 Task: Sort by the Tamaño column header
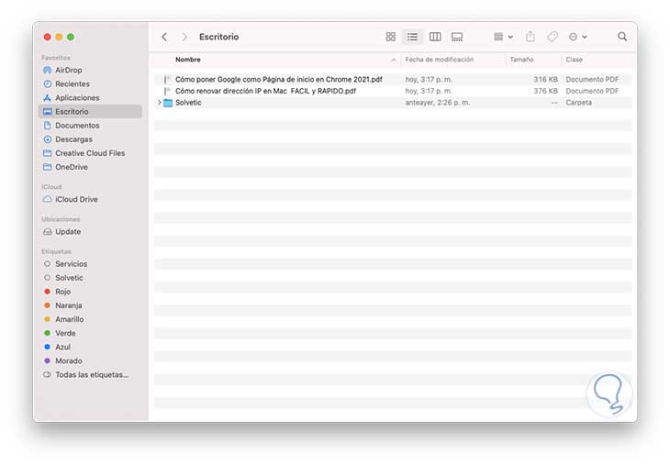click(x=521, y=60)
